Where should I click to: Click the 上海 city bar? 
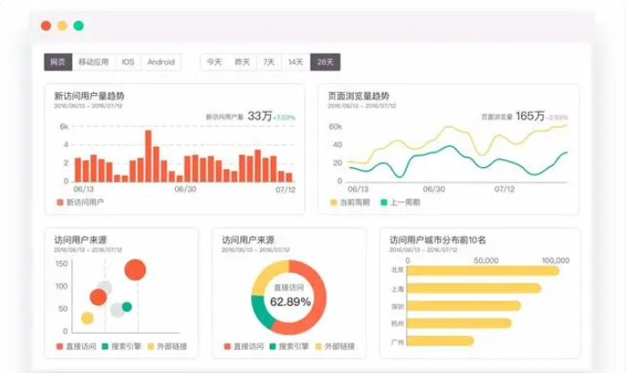(x=475, y=288)
